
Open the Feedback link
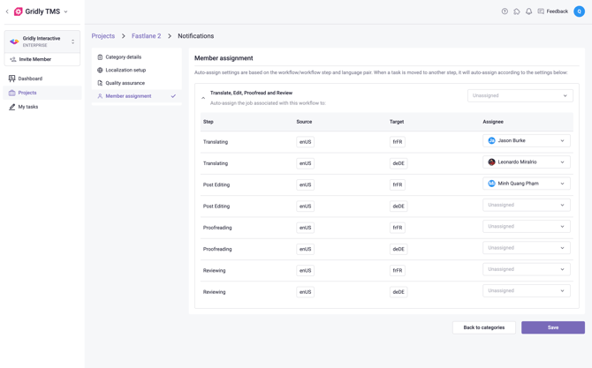[553, 11]
